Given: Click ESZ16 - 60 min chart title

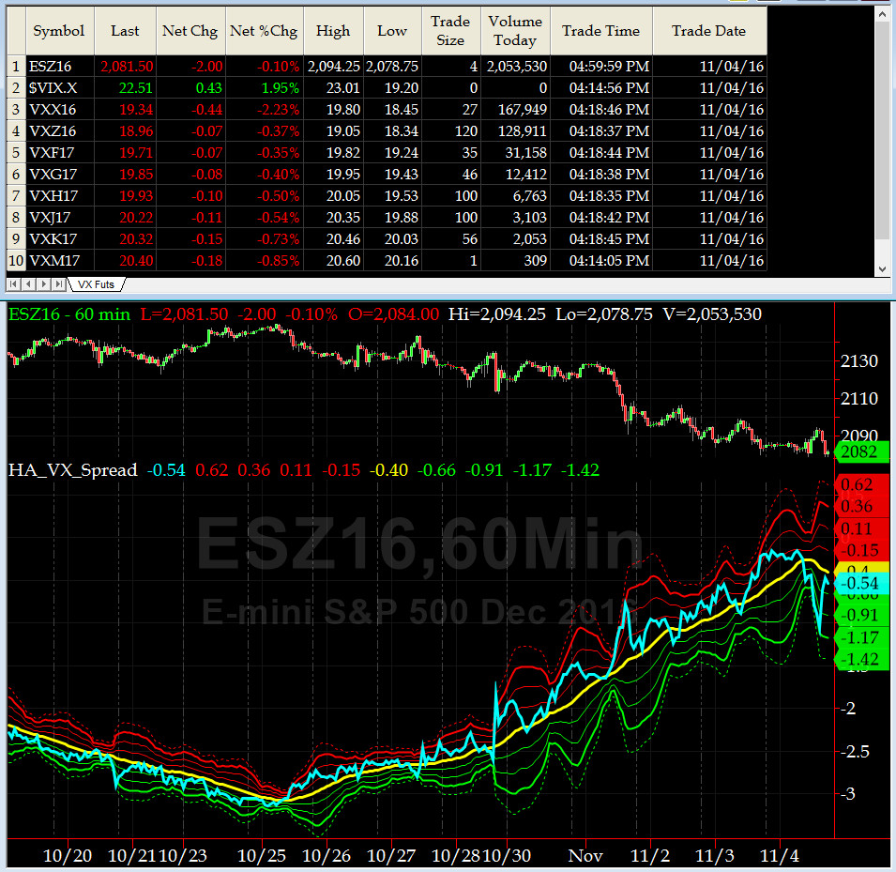Looking at the screenshot, I should coord(69,314).
